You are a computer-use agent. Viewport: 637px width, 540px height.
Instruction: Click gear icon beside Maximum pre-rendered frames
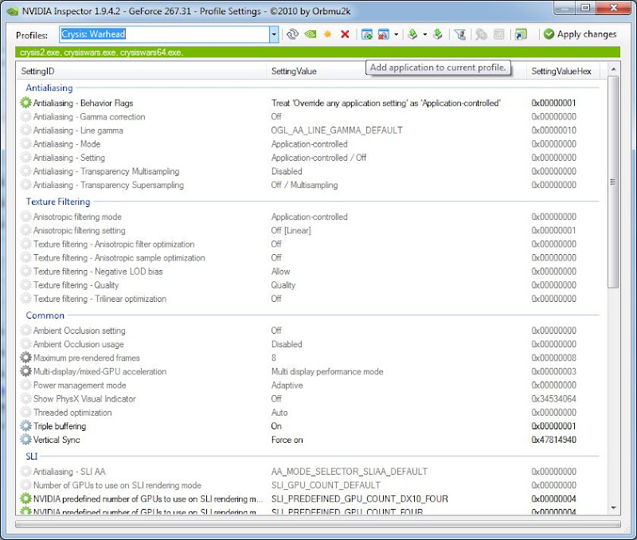(x=25, y=358)
